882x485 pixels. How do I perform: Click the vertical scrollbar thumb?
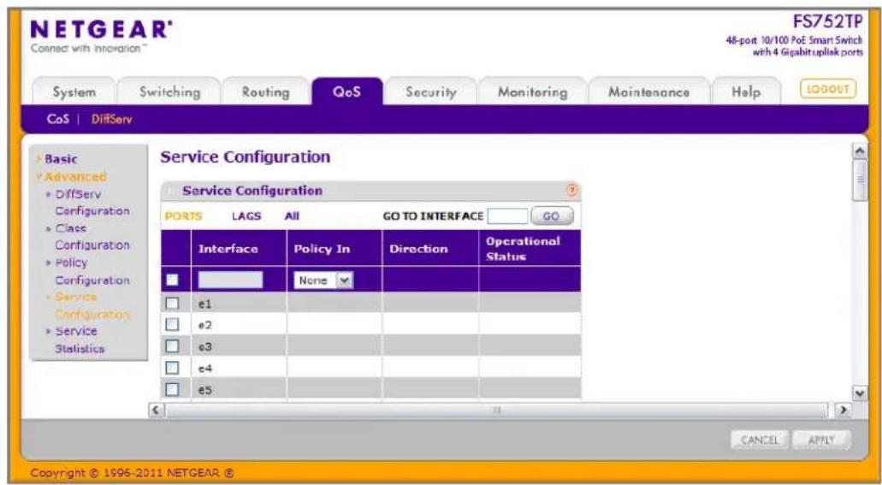tap(860, 180)
